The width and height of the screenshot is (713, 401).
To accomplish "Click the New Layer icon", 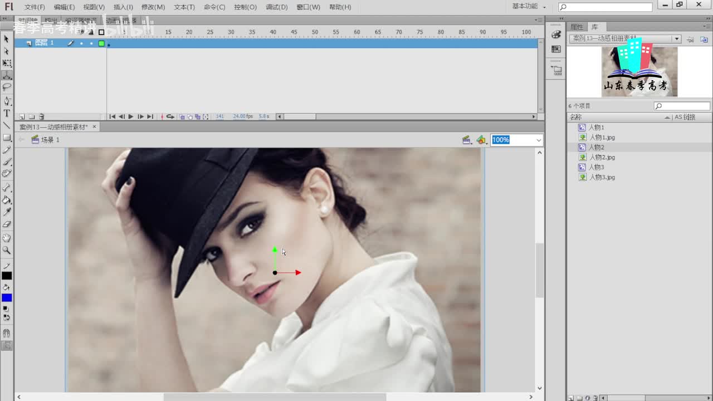I will pyautogui.click(x=22, y=117).
